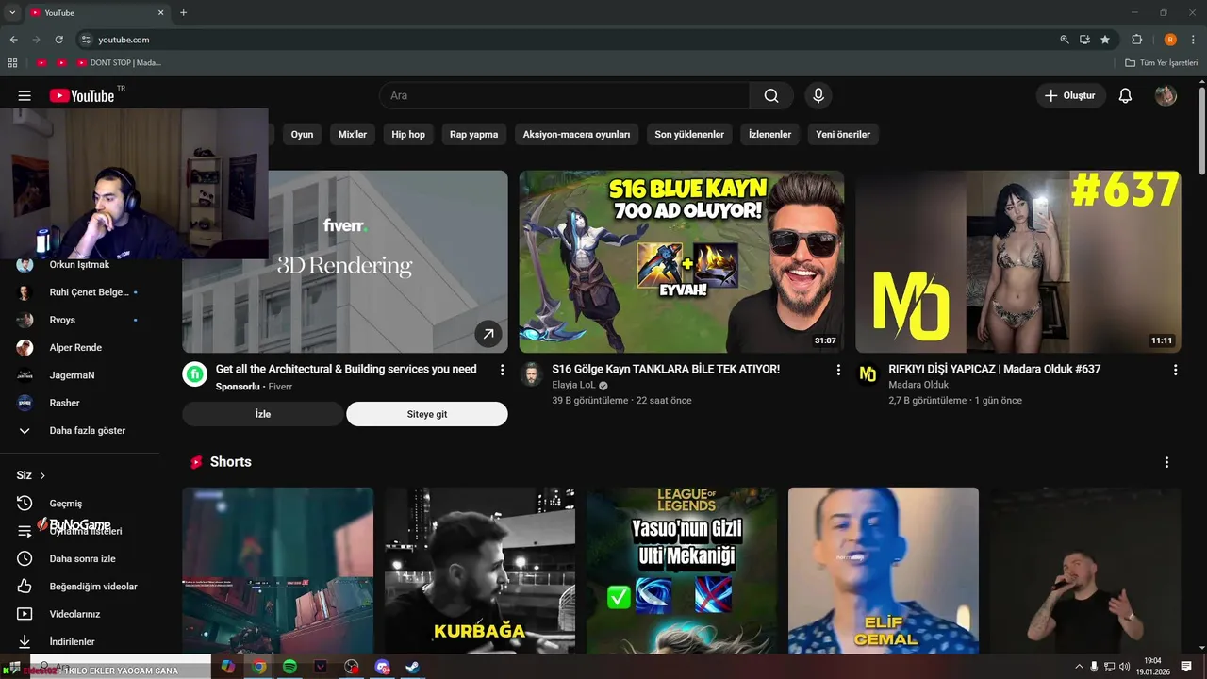The height and width of the screenshot is (679, 1207).
Task: Open the tab search dropdown arrow
Action: click(x=12, y=12)
